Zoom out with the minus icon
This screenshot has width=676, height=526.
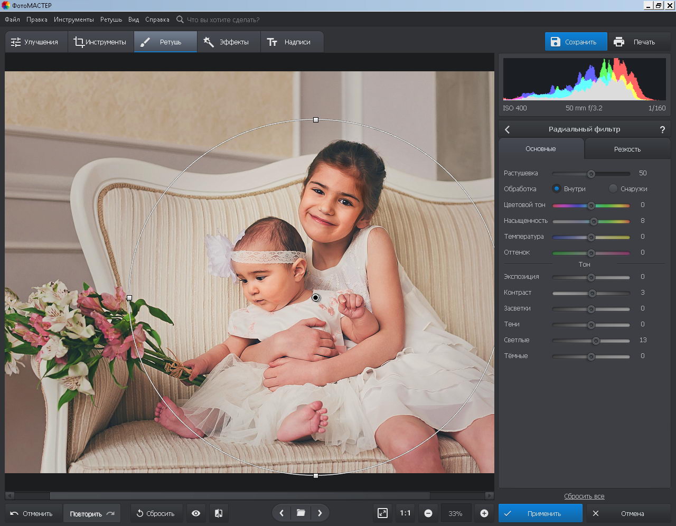click(x=428, y=513)
